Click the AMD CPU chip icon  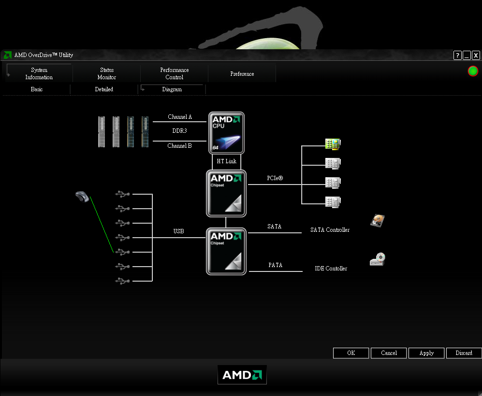tap(226, 133)
